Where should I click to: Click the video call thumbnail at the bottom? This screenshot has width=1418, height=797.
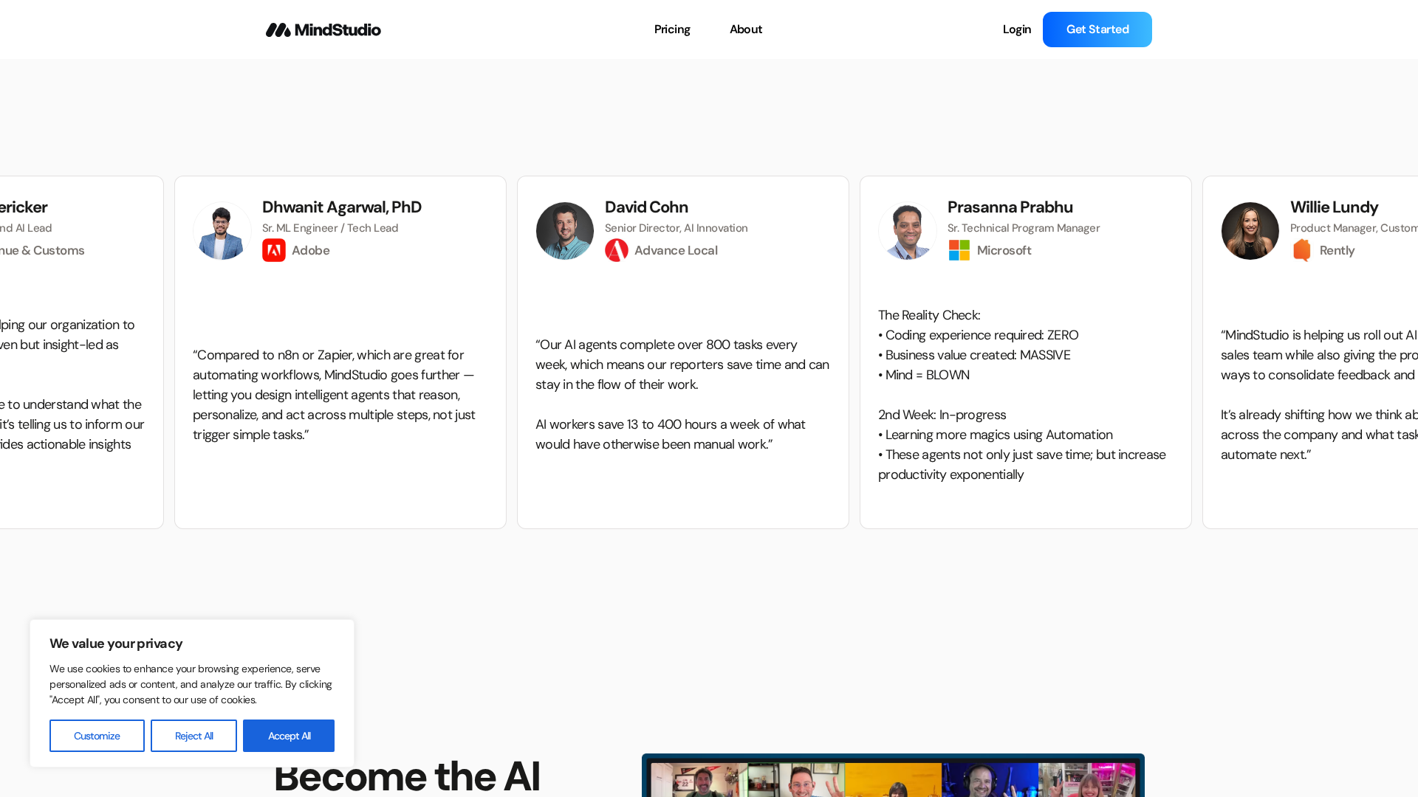tap(893, 777)
